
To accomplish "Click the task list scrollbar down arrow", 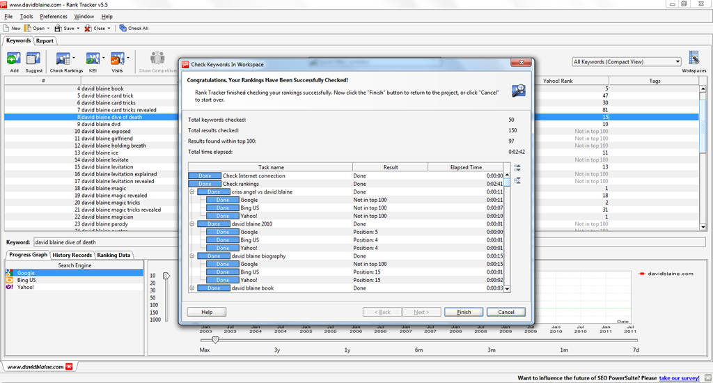I will point(507,289).
